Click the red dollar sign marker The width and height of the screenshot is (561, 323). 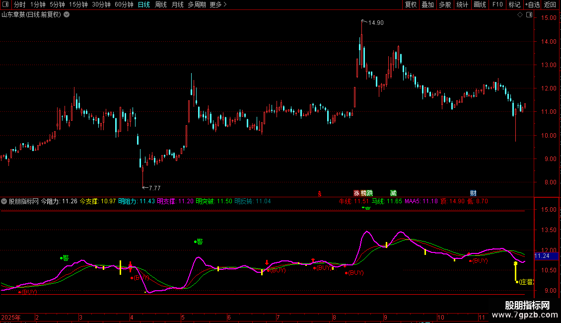click(320, 193)
